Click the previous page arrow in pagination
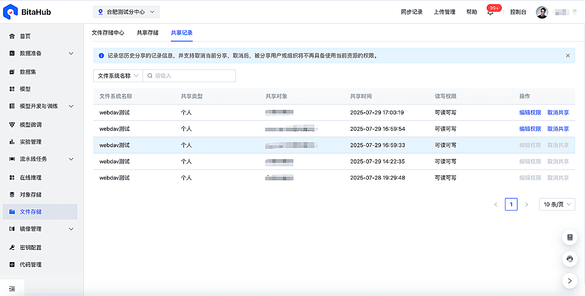The image size is (585, 296). 496,204
